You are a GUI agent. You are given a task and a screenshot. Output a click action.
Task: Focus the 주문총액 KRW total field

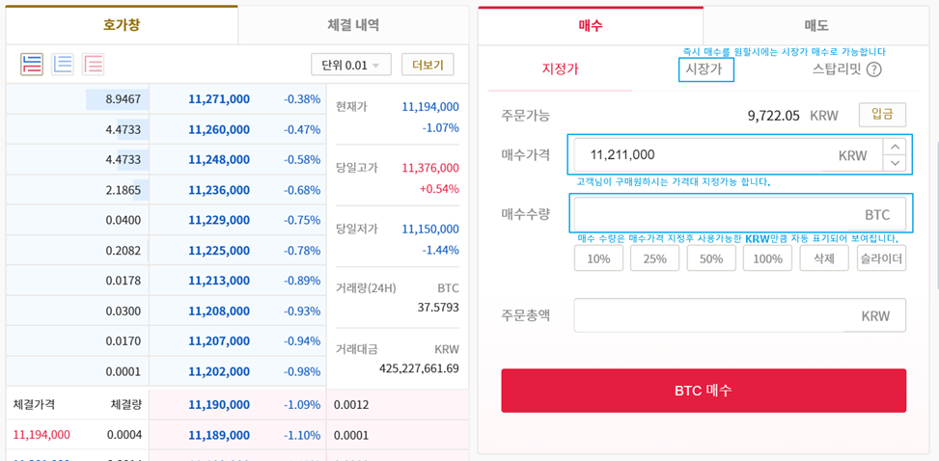pos(740,315)
